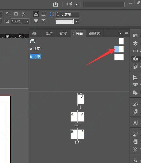
Task: Select the [无] master entry
Action: [x=33, y=41]
